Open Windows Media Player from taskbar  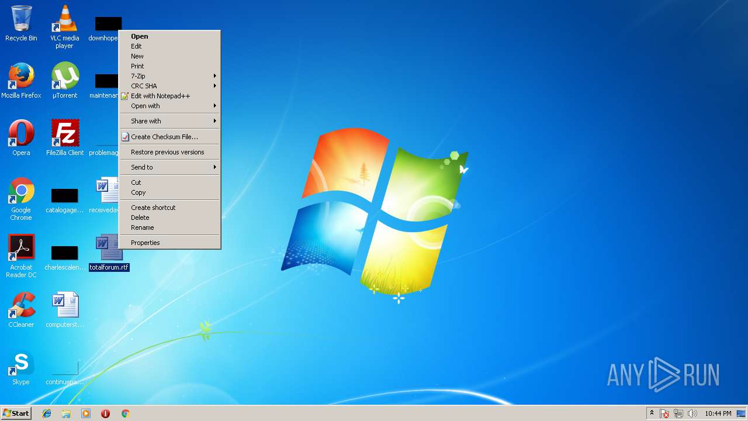coord(86,413)
